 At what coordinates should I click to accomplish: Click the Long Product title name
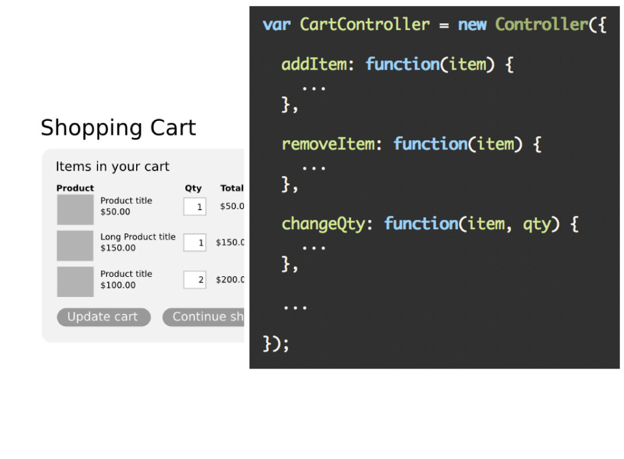tap(137, 236)
